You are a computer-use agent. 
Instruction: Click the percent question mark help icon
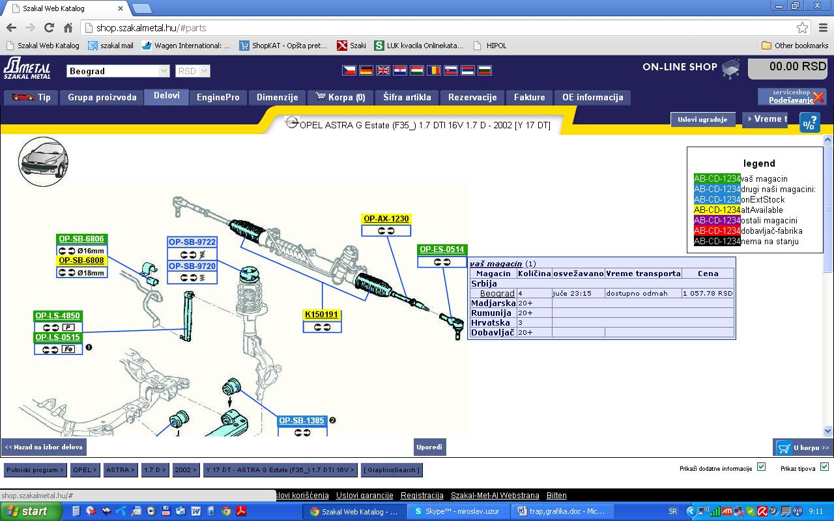pos(809,123)
